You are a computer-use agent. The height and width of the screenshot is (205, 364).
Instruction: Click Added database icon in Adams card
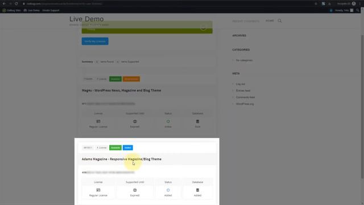197,190
